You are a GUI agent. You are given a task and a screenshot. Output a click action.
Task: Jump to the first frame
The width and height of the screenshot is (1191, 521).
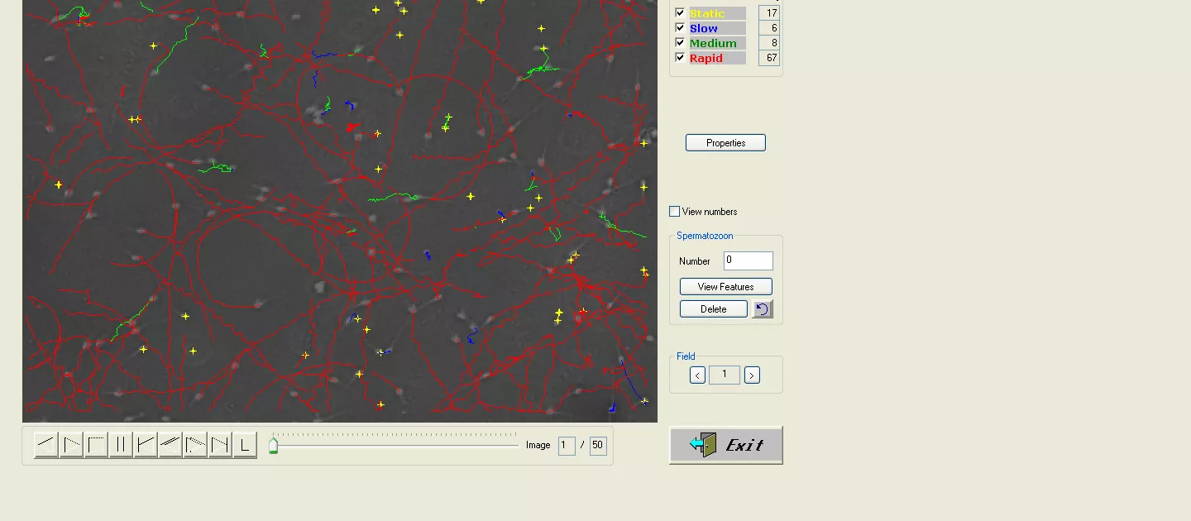[x=146, y=445]
